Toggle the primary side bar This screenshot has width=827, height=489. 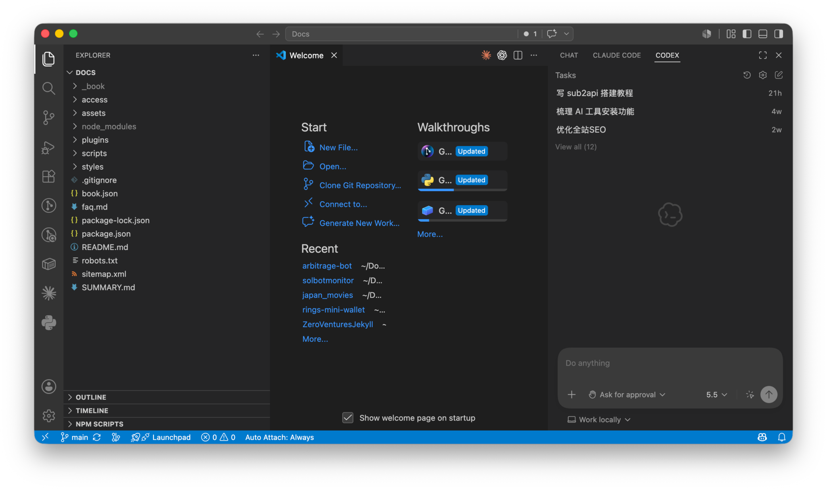(747, 34)
